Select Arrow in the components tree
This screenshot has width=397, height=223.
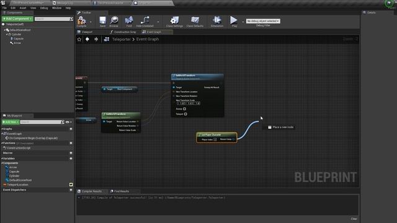coord(17,43)
